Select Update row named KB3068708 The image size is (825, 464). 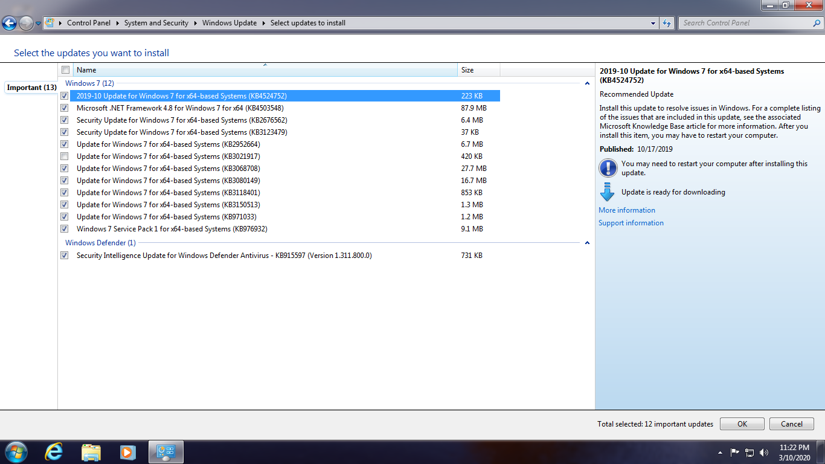click(x=285, y=169)
